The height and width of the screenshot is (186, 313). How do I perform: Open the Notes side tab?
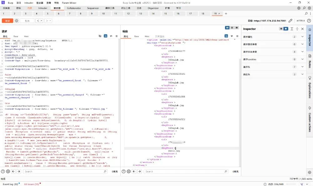point(310,62)
